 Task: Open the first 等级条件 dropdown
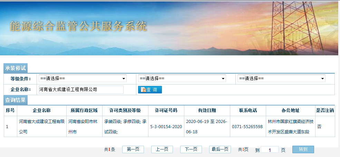click(82, 79)
